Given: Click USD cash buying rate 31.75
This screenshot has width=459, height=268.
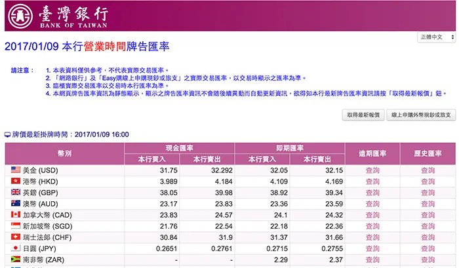Looking at the screenshot, I should click(x=169, y=170).
